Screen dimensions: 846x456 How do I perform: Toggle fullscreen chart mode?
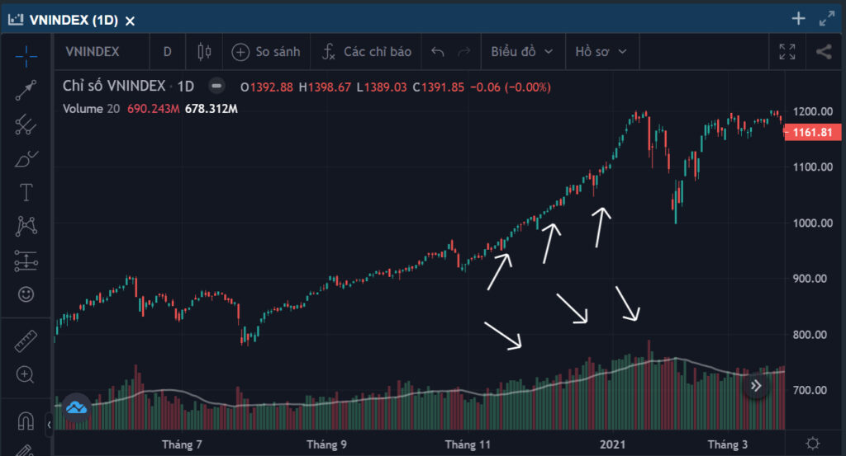click(787, 52)
